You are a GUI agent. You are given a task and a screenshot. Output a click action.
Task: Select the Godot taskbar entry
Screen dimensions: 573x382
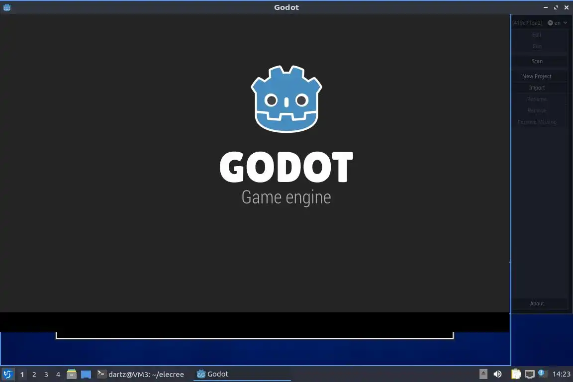(242, 374)
